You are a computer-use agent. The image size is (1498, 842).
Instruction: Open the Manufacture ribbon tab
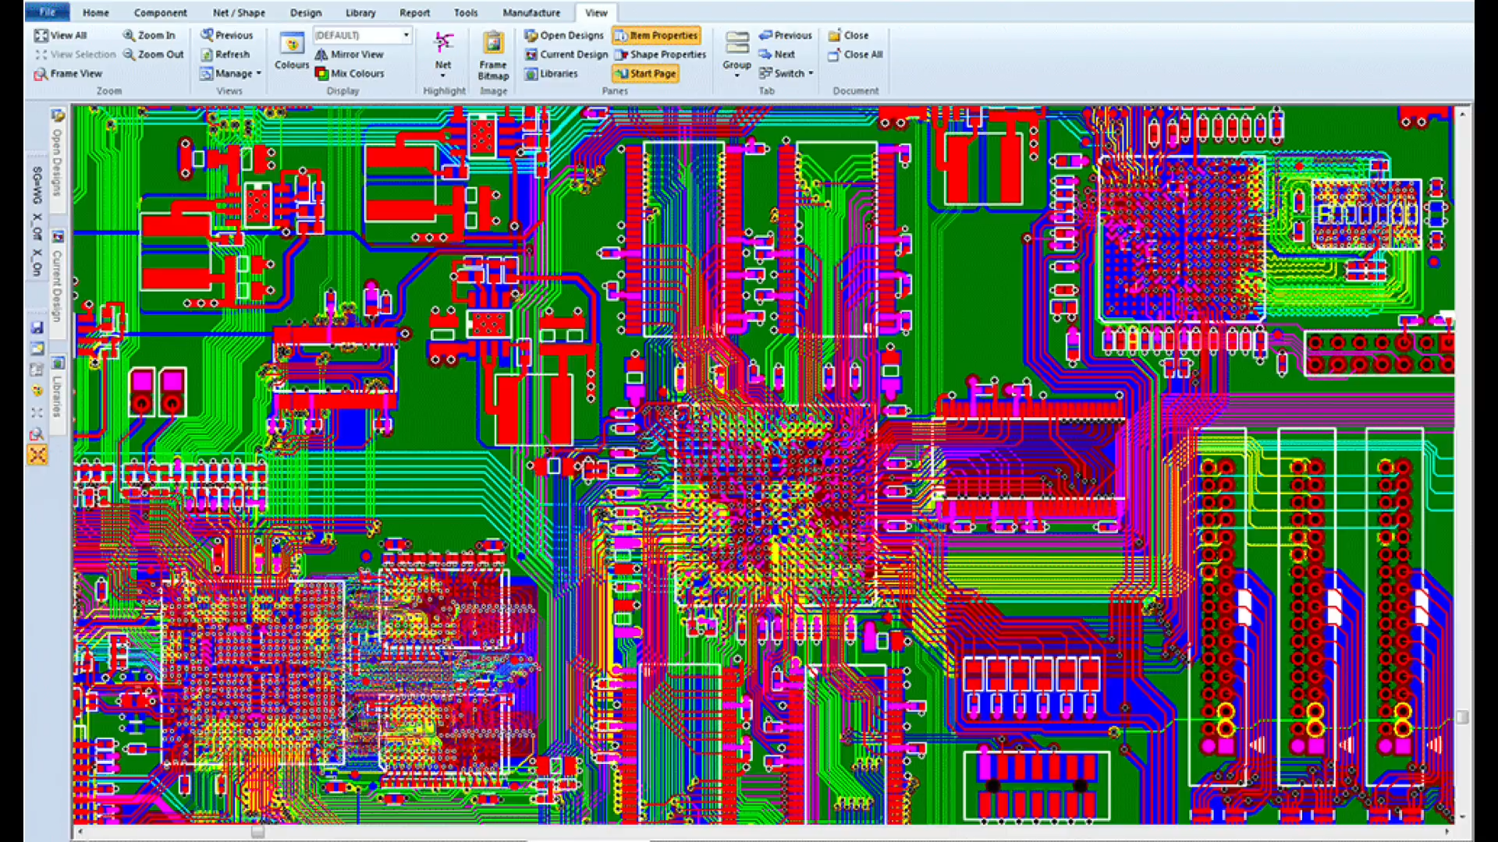[x=531, y=12]
